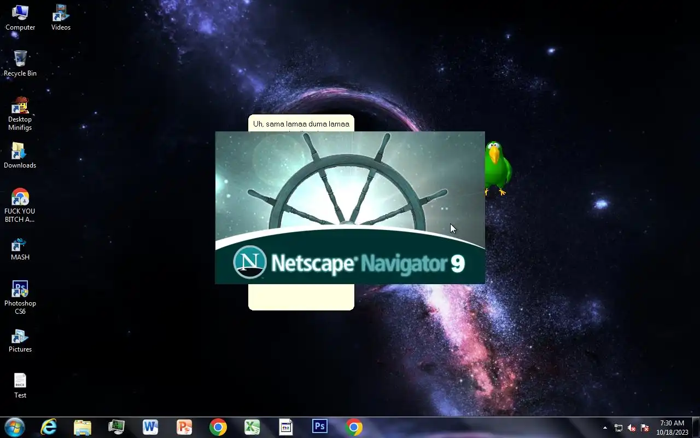
Task: Show hidden icons in system tray
Action: coord(605,428)
